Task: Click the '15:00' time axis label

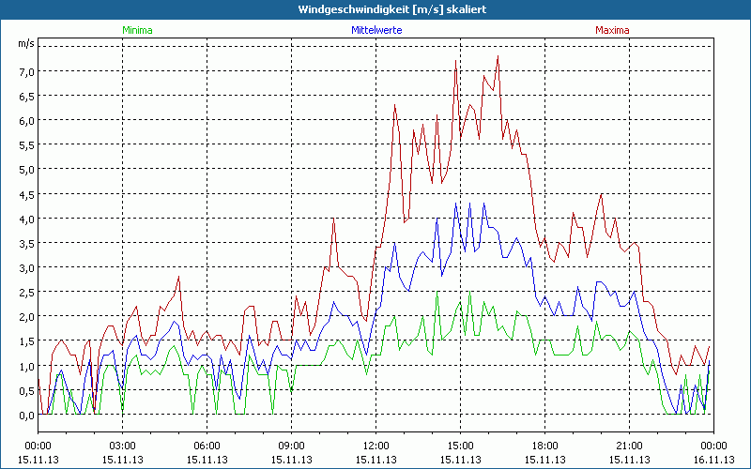Action: [x=460, y=446]
